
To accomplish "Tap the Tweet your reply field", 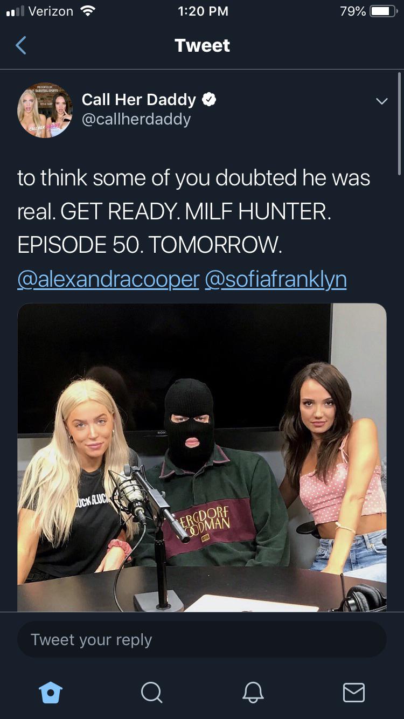I will 202,639.
